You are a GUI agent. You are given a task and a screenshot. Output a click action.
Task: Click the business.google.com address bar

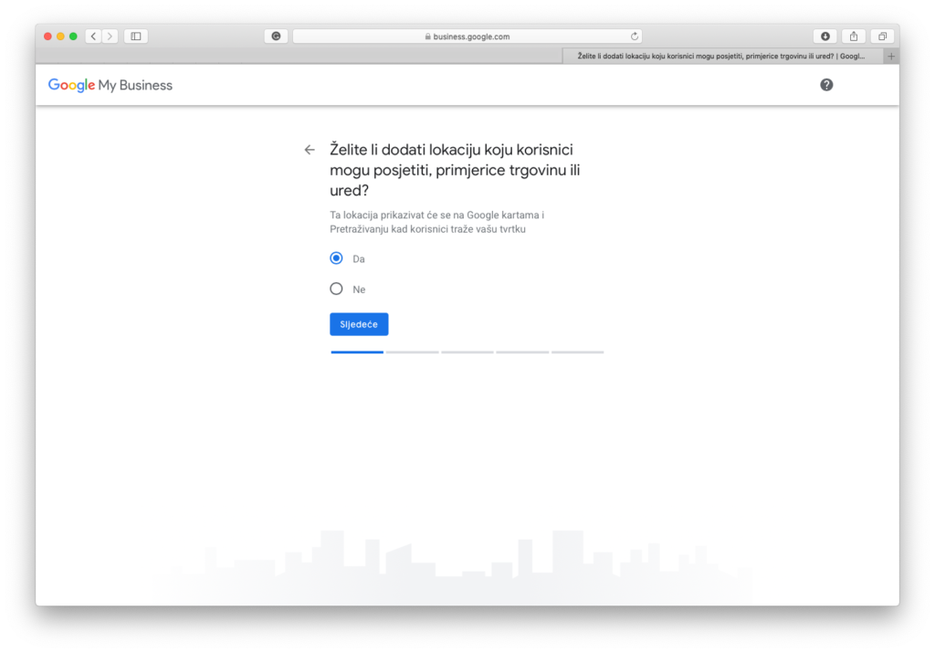[467, 37]
